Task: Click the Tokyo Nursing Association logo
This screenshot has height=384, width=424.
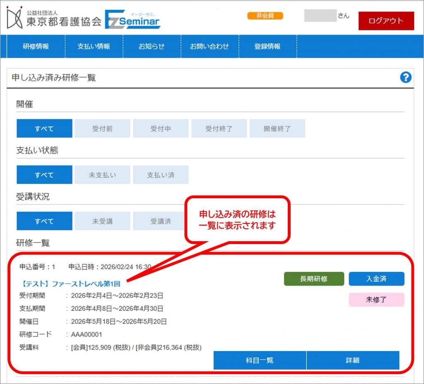Action: pos(54,19)
